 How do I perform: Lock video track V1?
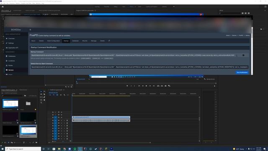(x=53, y=117)
